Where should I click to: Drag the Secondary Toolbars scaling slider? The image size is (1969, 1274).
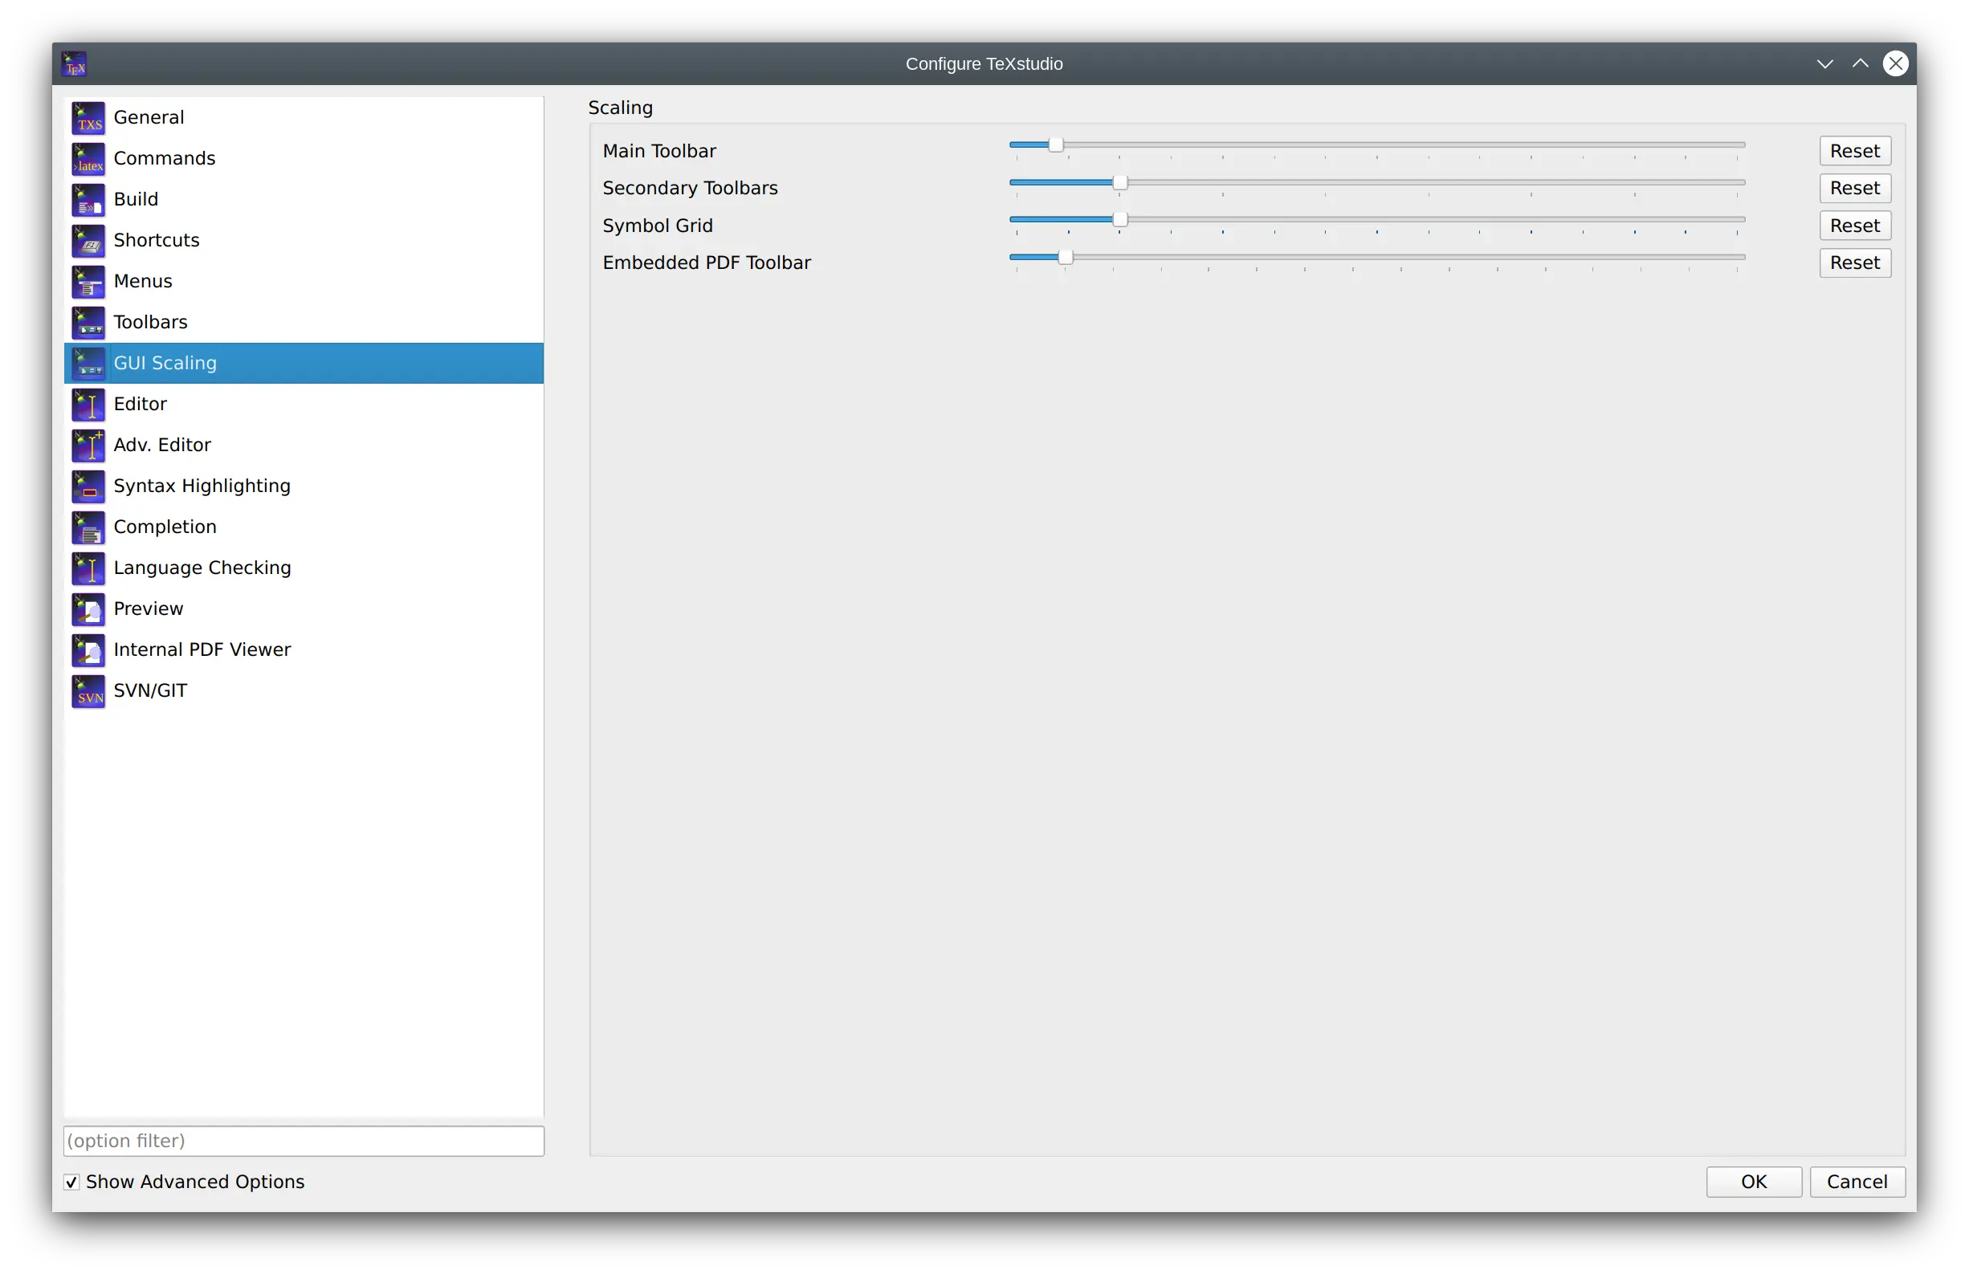pos(1119,186)
